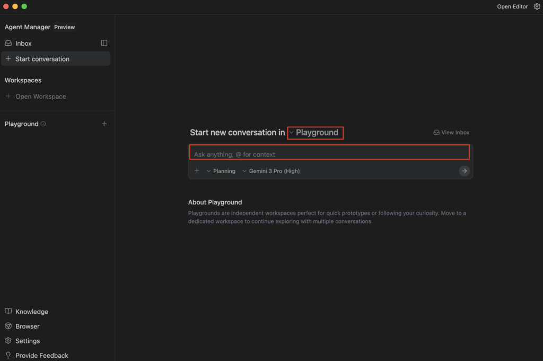Expand the Playground workspace dropdown

point(316,133)
